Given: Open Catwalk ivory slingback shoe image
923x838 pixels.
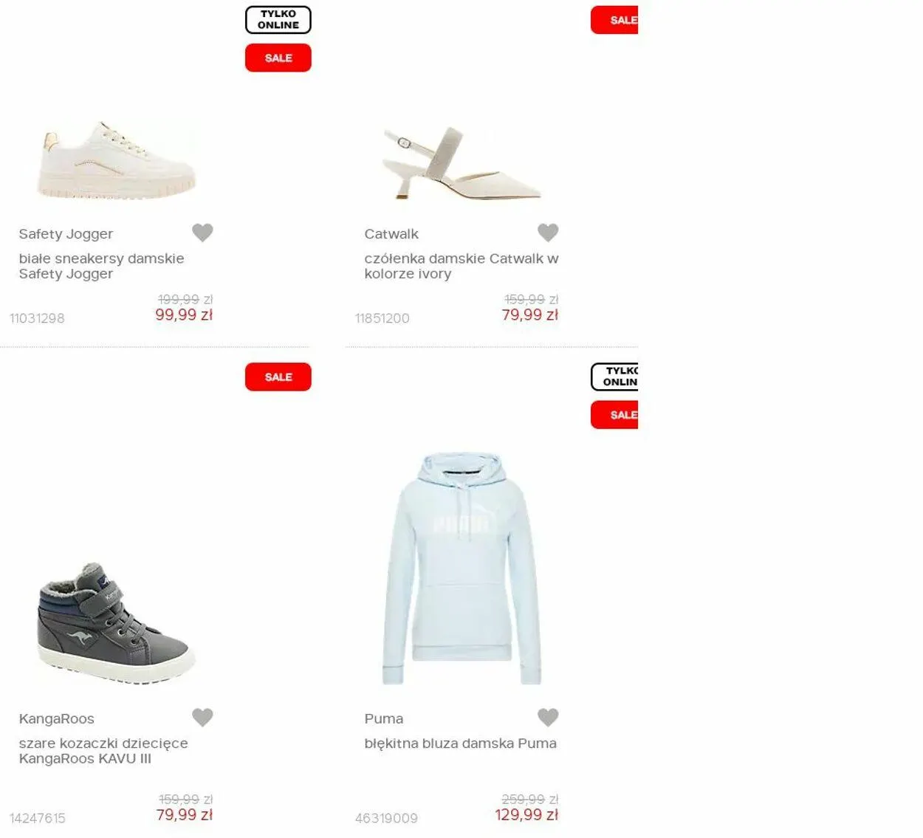Looking at the screenshot, I should pyautogui.click(x=462, y=163).
